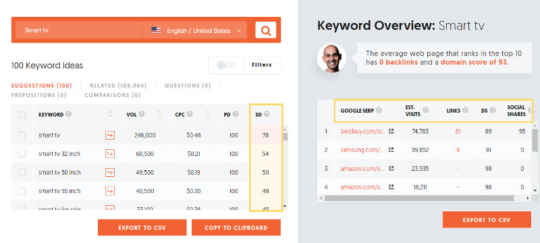Click the help icon next to EST. VISITS header
This screenshot has height=243, width=540.
[426, 110]
